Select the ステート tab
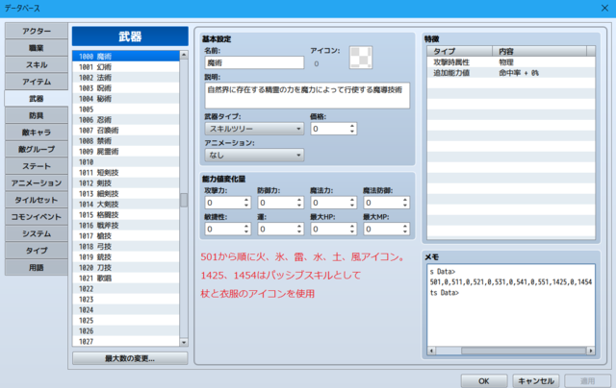616x388 pixels. coord(37,166)
